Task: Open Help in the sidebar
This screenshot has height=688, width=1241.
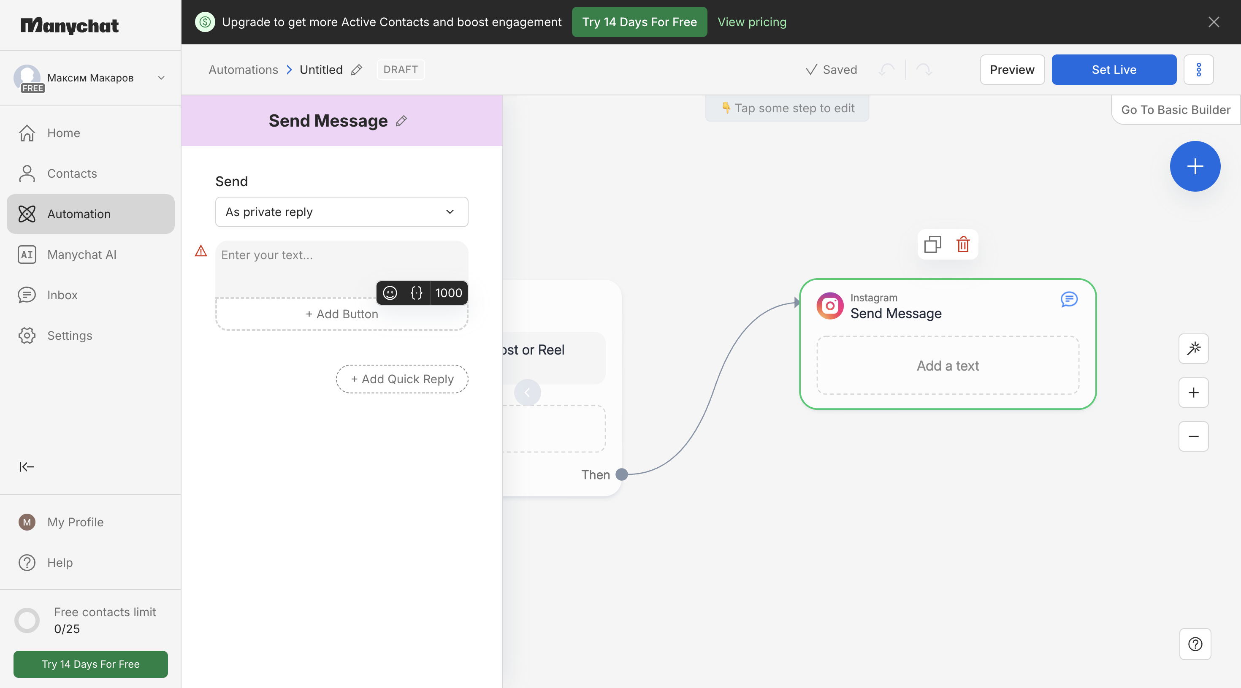Action: point(91,562)
